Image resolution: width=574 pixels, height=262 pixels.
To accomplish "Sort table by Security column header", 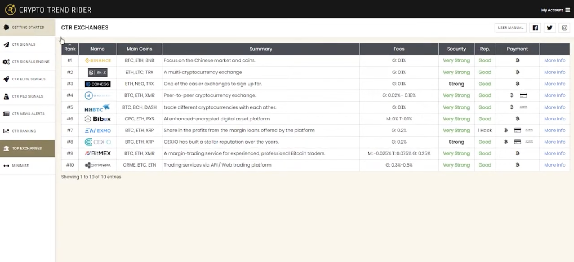I will point(456,49).
